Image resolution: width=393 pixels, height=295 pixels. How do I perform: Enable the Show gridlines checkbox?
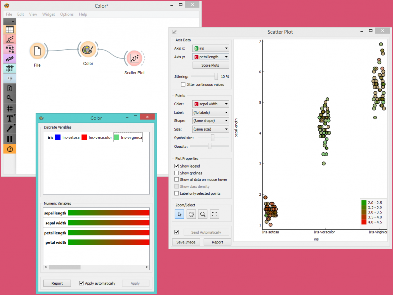click(x=177, y=173)
